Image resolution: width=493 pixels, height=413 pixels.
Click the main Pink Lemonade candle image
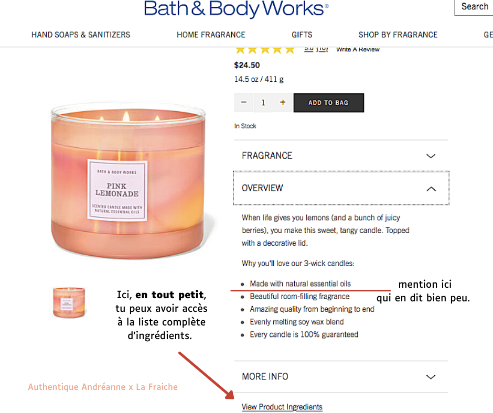pos(128,183)
